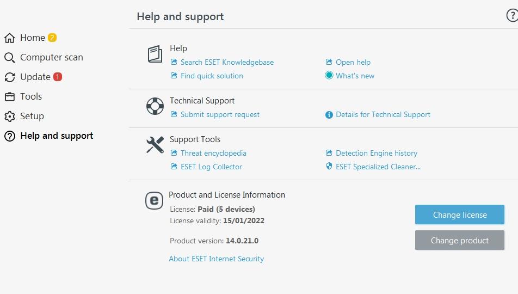Screen dimensions: 518x294
Task: Open About ESET Internet Security
Action: click(x=217, y=259)
